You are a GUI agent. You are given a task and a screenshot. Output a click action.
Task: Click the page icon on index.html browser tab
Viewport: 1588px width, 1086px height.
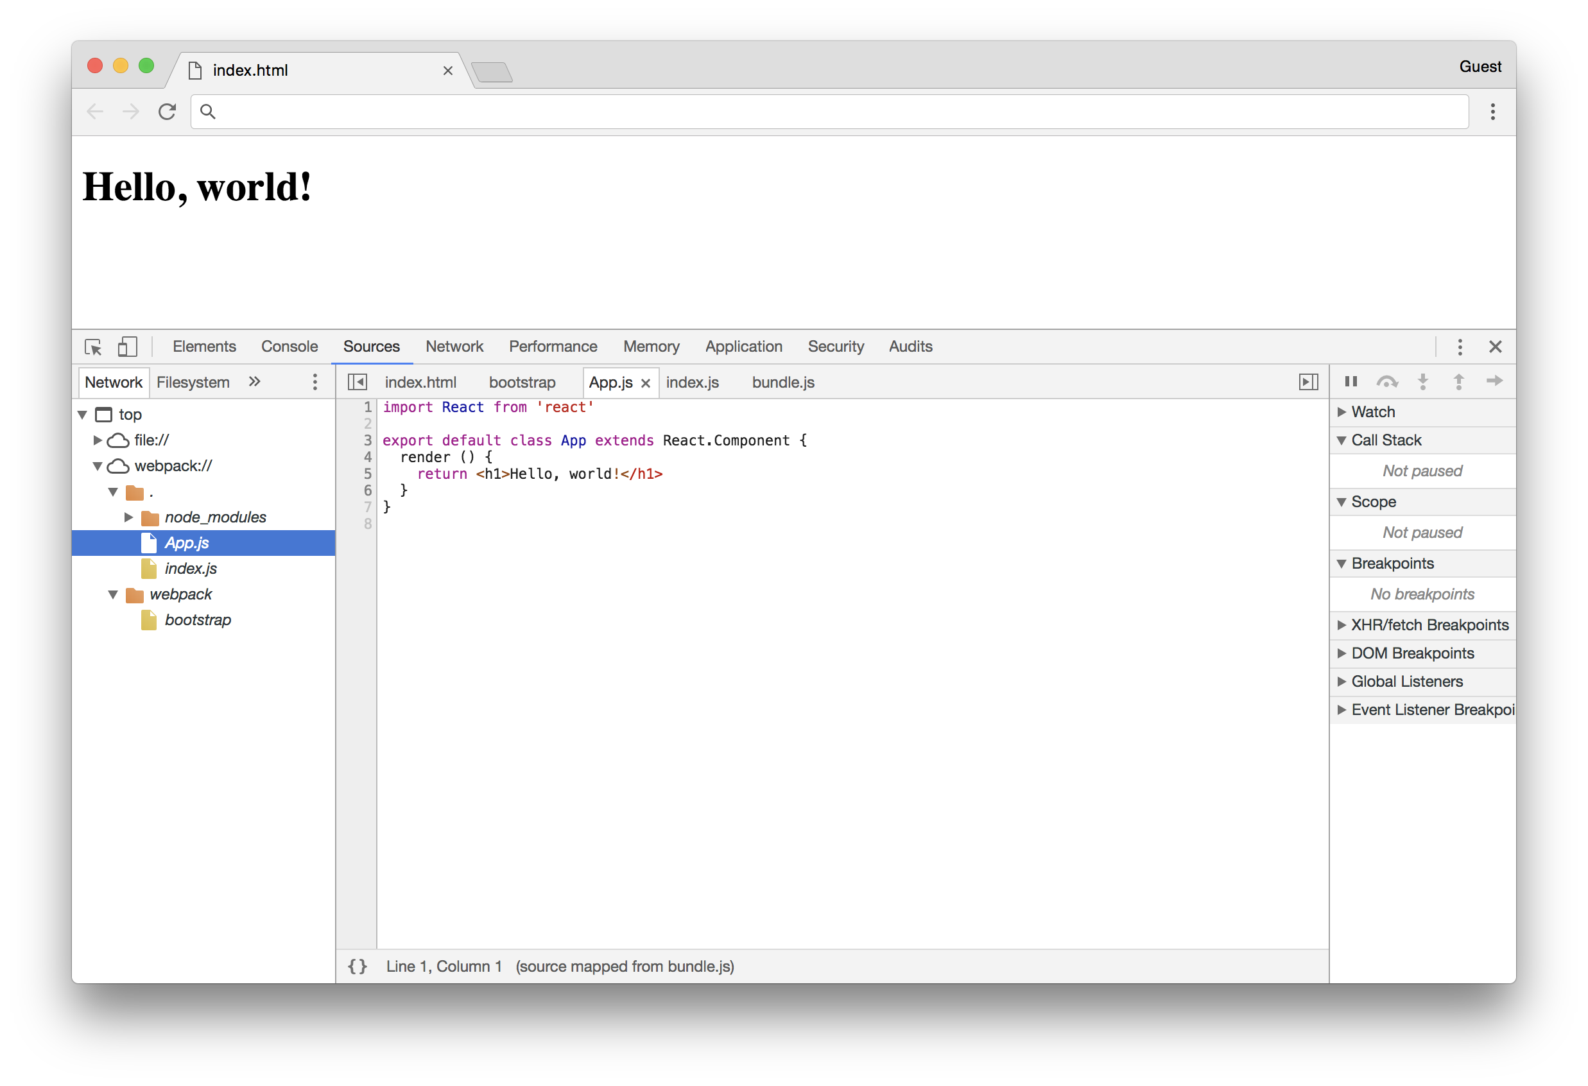coord(195,71)
